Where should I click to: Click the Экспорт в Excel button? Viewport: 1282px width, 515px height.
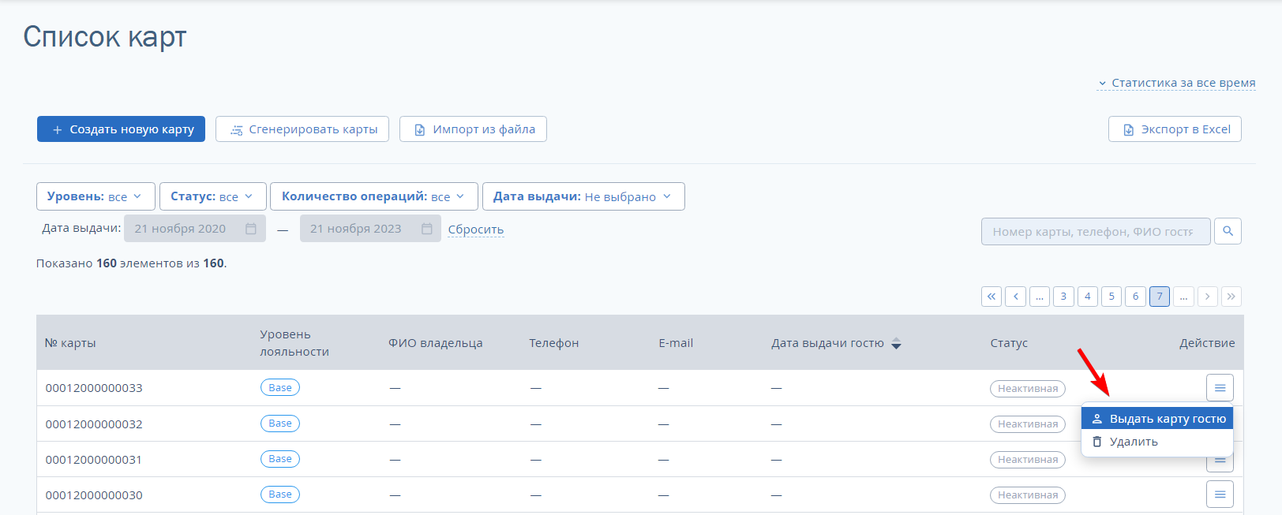point(1175,129)
